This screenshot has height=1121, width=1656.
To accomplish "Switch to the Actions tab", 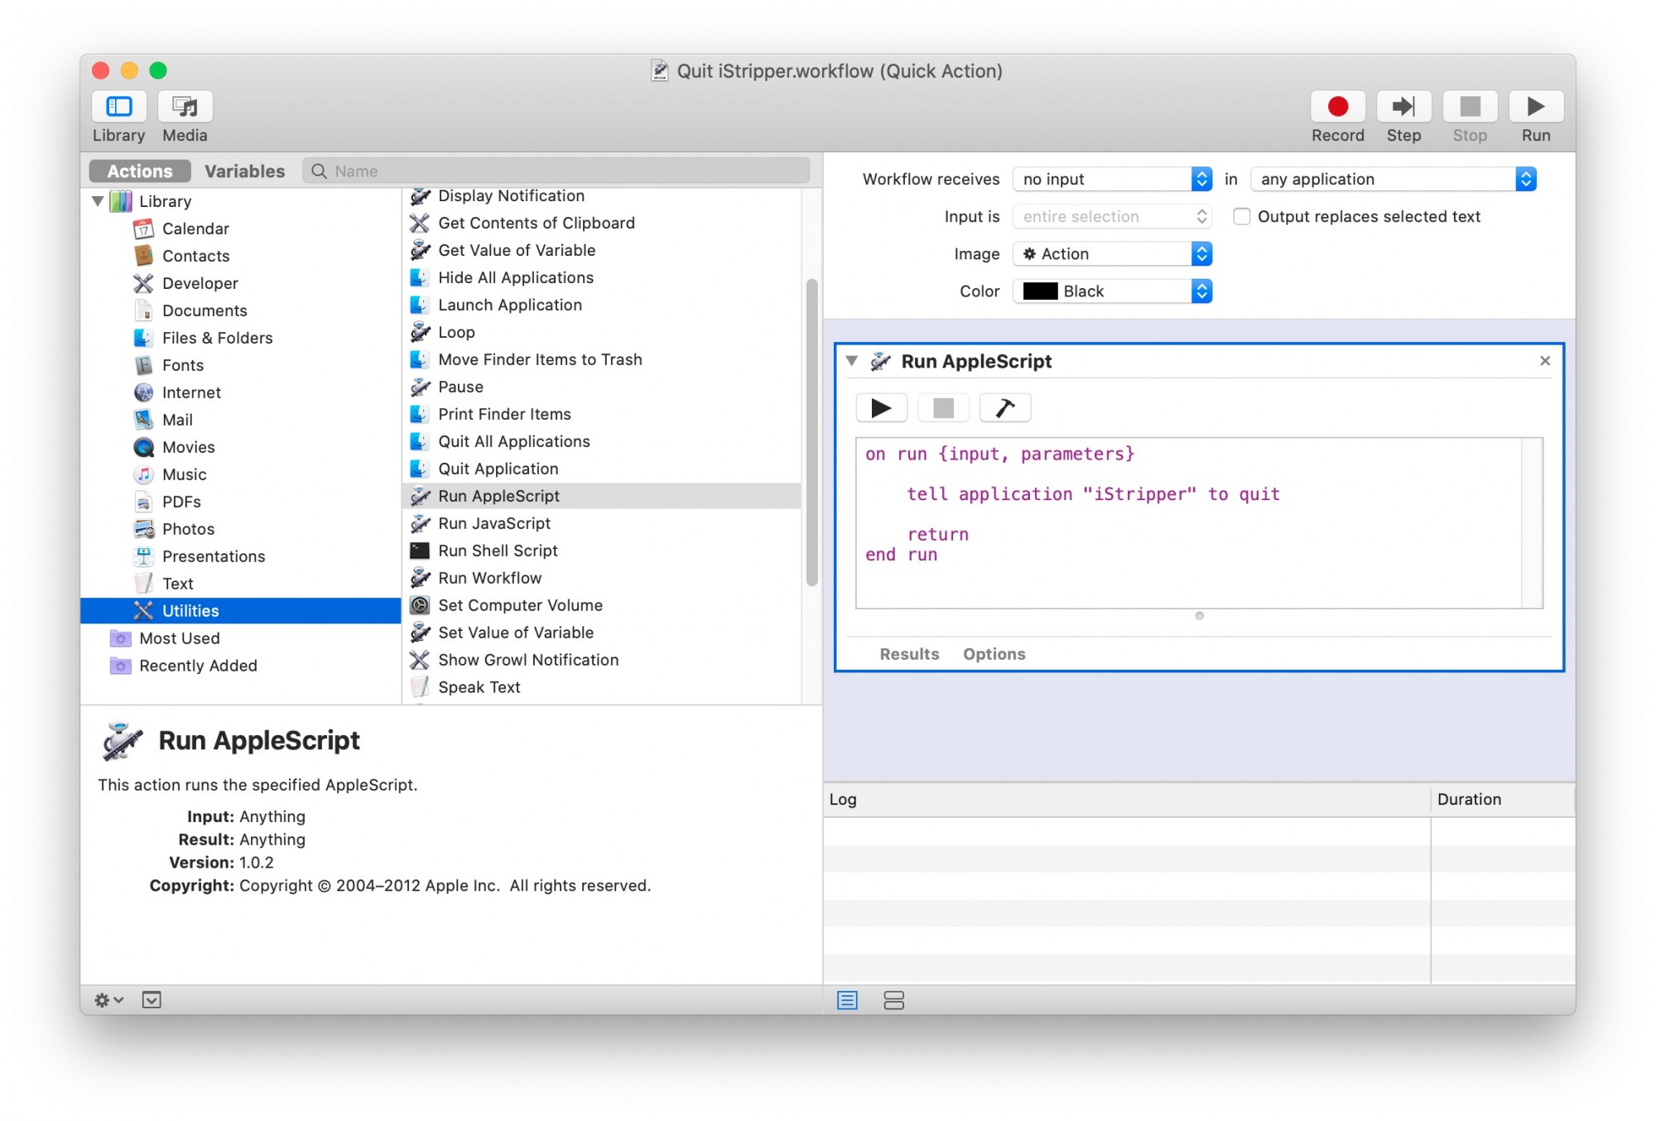I will point(140,171).
